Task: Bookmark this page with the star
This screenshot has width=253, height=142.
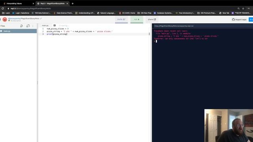Action: click(x=243, y=9)
